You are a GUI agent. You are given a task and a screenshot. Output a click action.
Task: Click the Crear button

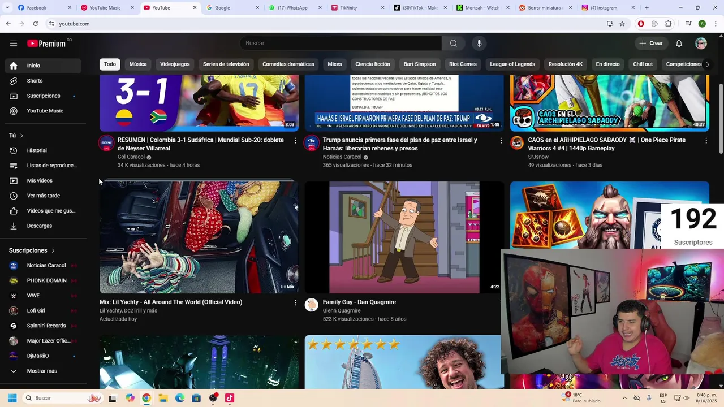point(651,44)
